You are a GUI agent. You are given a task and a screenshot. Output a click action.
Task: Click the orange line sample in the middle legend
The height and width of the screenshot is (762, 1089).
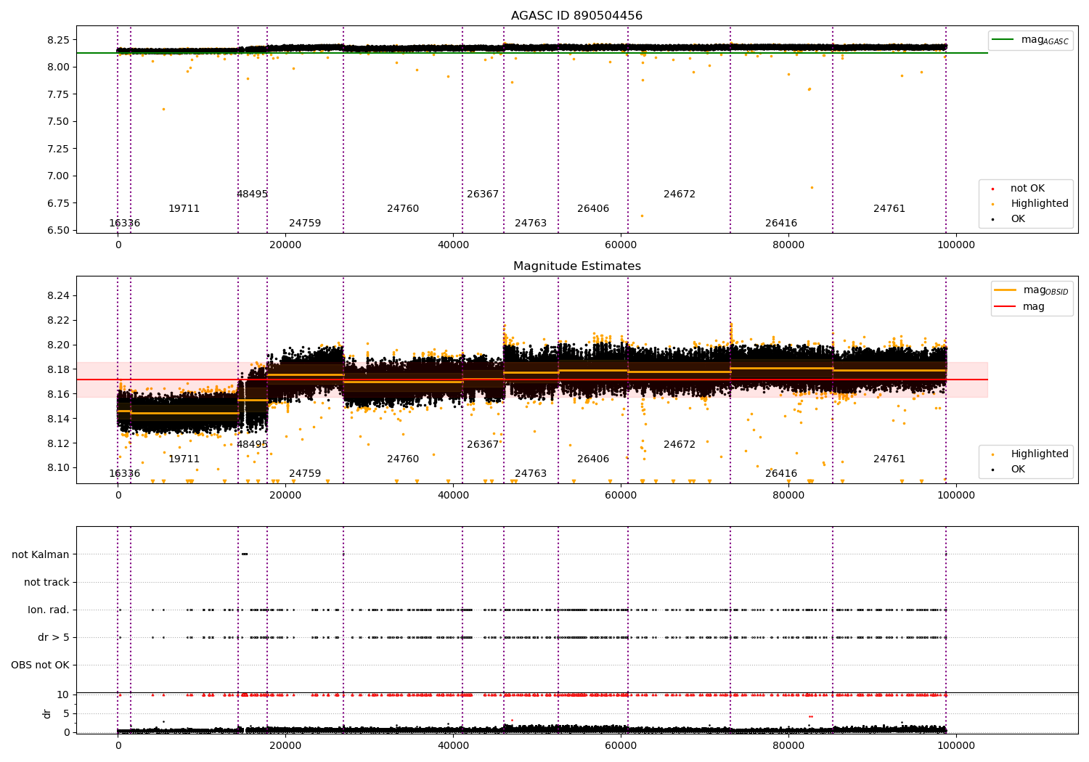(x=1005, y=290)
